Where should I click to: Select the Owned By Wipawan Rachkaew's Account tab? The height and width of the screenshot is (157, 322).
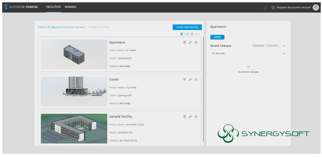coord(61,27)
